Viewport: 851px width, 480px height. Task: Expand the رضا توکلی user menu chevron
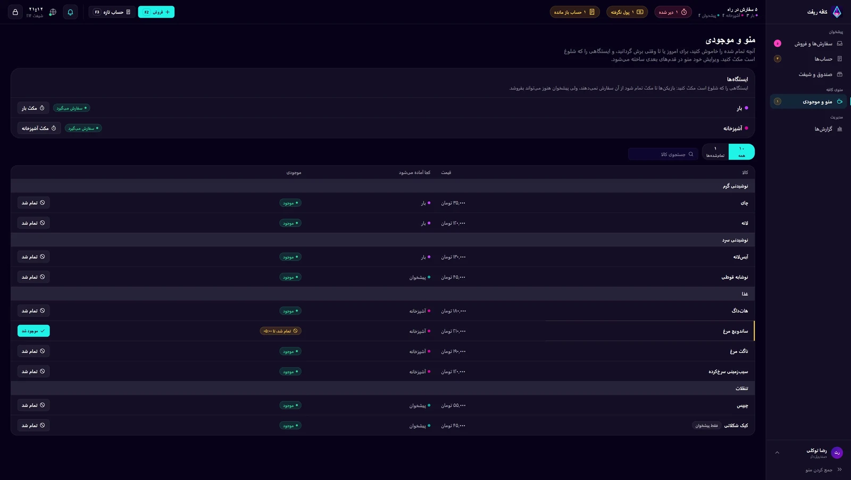point(777,453)
